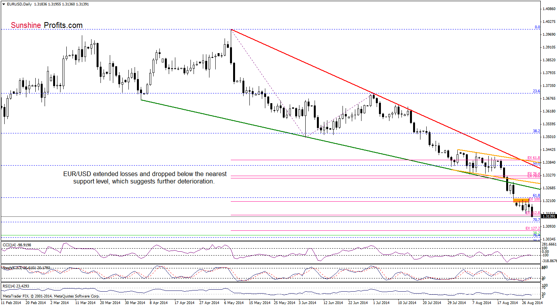This screenshot has height=306, width=557.
Task: Click the 1.35010 price axis label
Action: [x=550, y=137]
